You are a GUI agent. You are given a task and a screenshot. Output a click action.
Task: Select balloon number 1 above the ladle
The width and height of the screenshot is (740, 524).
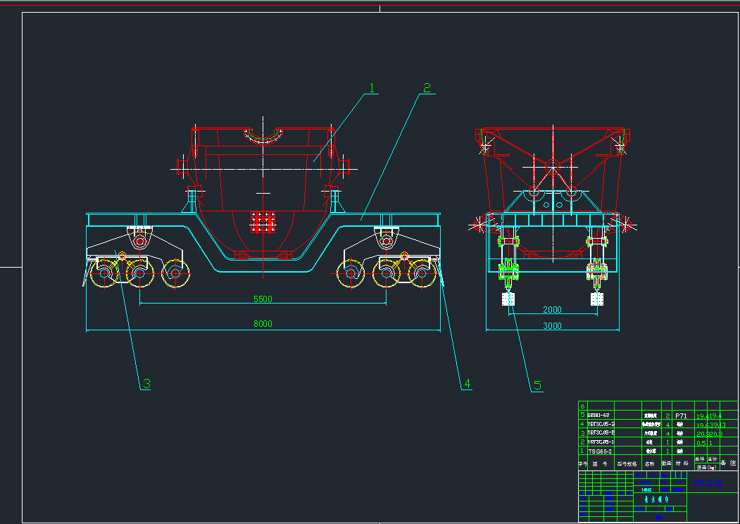point(372,88)
